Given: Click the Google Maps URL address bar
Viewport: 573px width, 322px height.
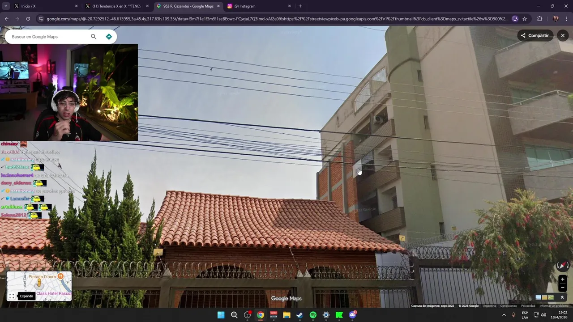Looking at the screenshot, I should [x=278, y=19].
